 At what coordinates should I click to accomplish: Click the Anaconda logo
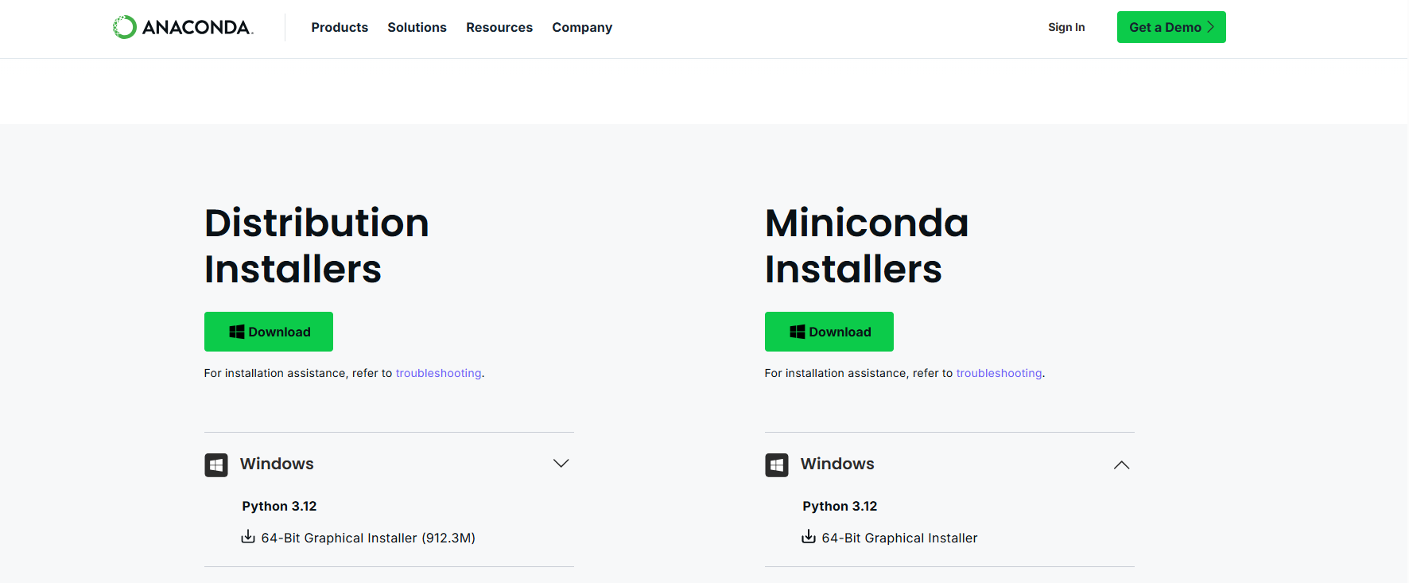click(183, 27)
